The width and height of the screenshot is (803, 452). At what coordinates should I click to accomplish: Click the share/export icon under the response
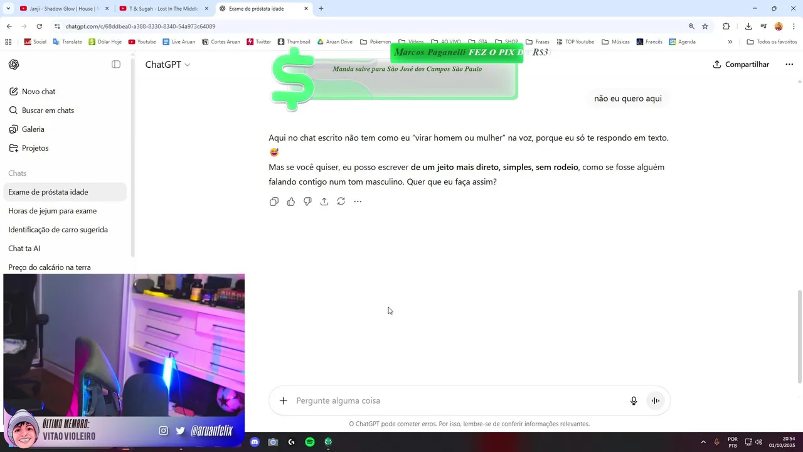[324, 202]
